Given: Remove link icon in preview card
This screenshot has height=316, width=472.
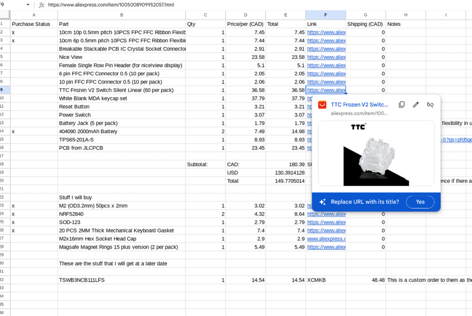Looking at the screenshot, I should click(x=430, y=105).
